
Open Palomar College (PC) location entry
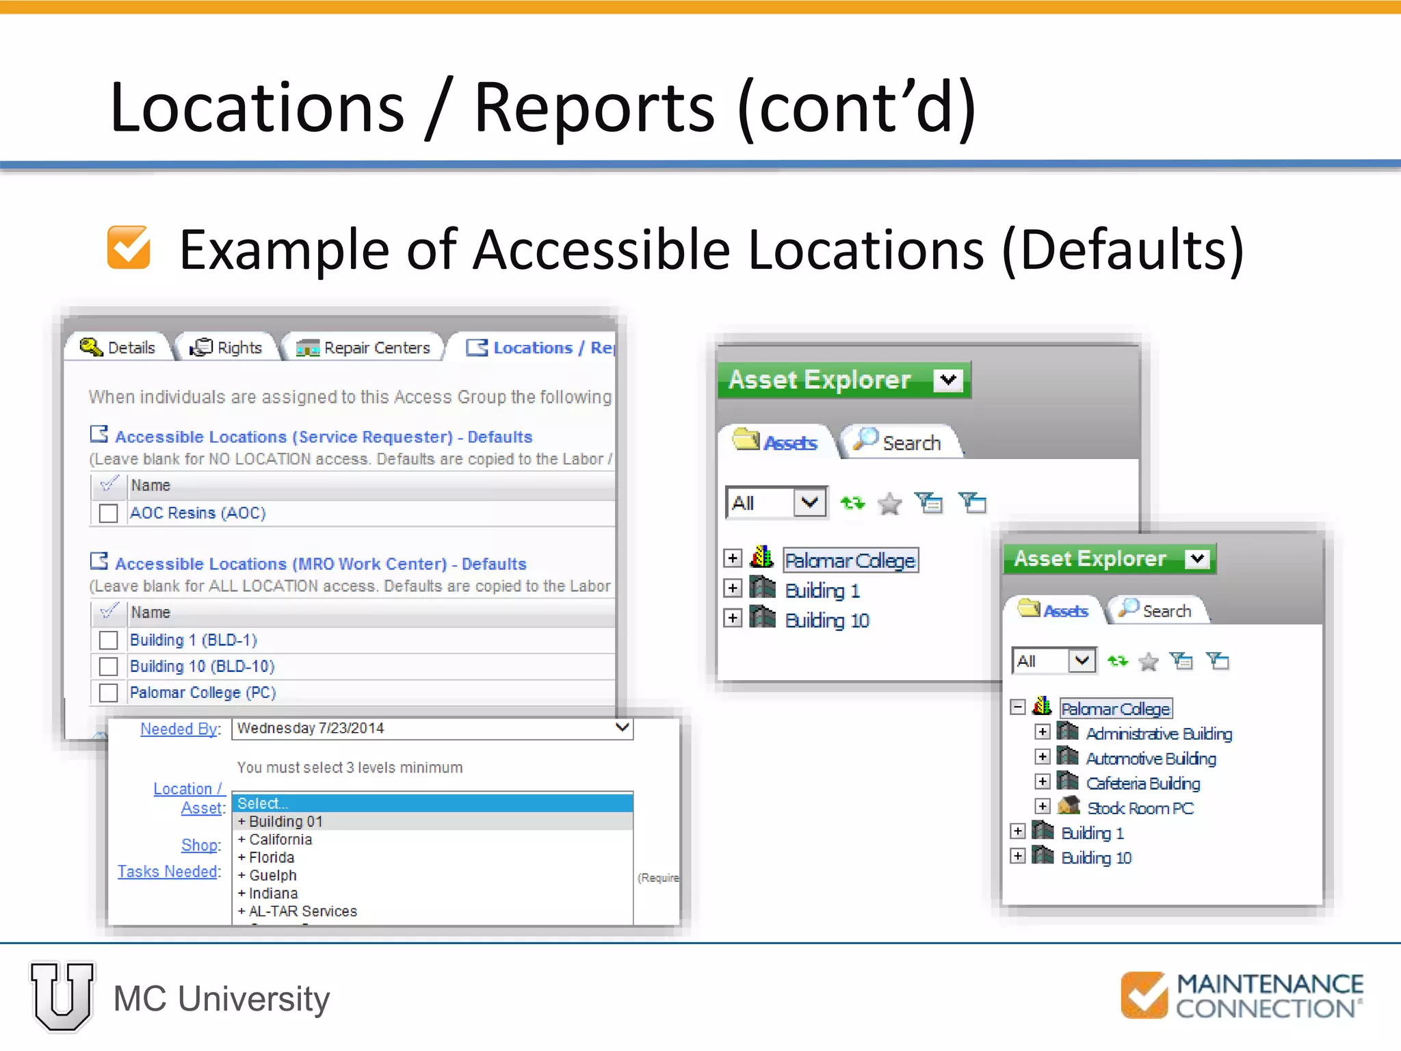pos(203,692)
